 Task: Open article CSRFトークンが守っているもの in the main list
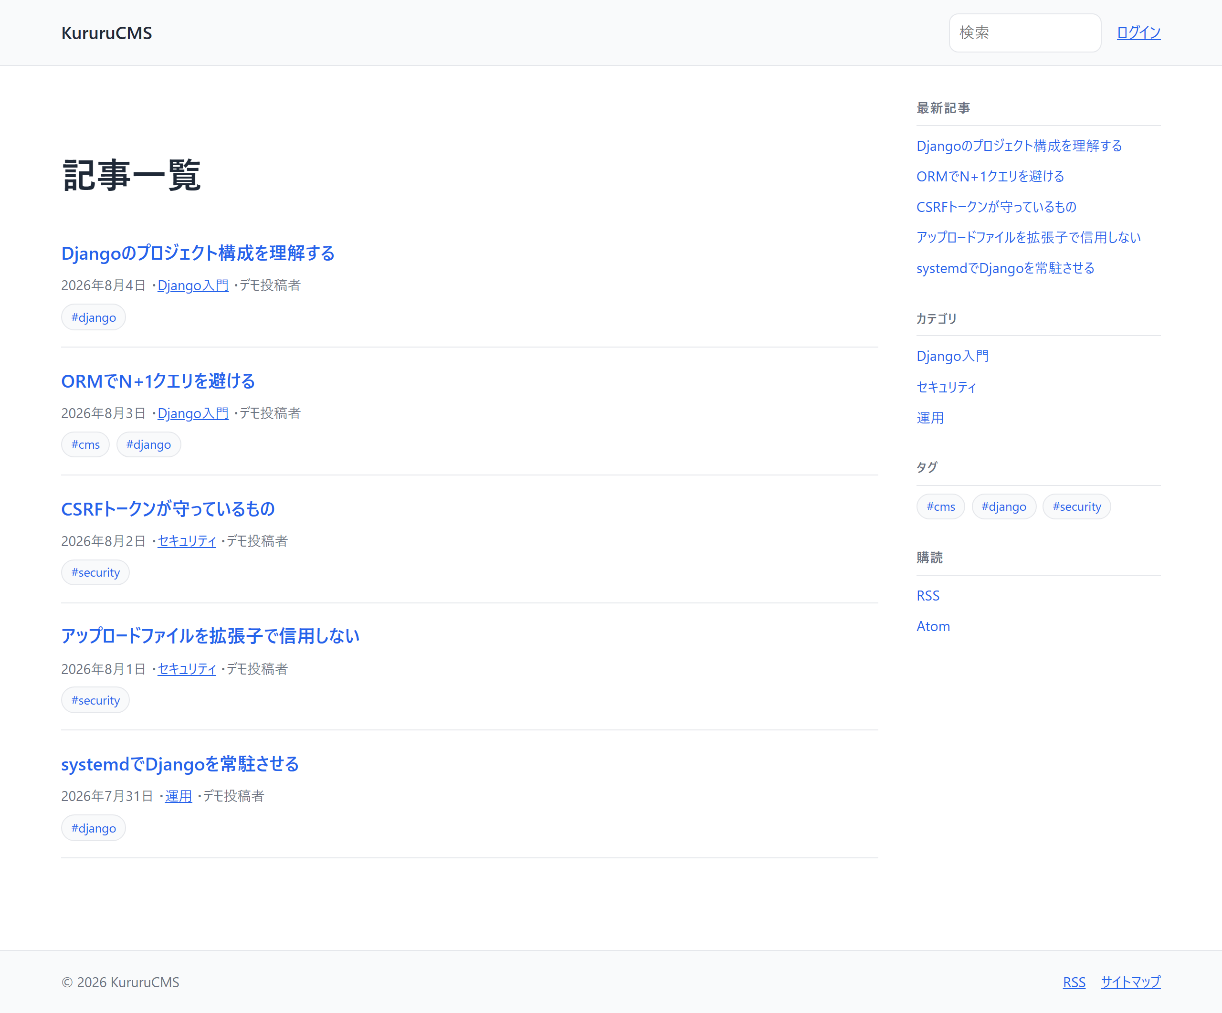[168, 509]
